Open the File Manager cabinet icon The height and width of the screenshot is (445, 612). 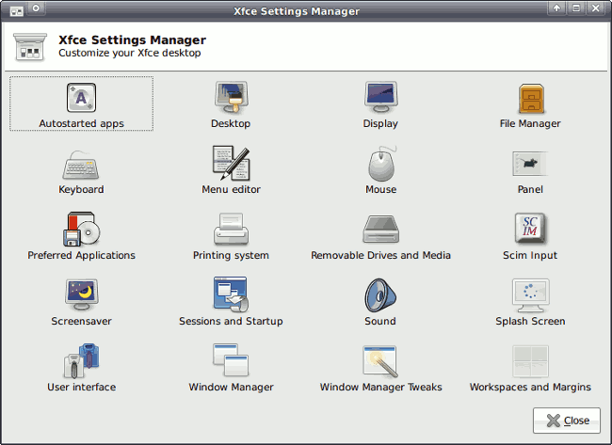click(x=530, y=98)
